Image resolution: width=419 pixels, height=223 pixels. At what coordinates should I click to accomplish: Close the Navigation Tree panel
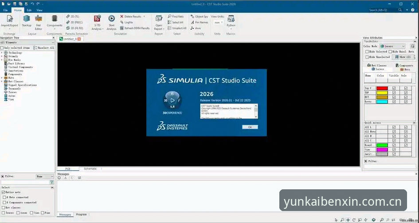point(54,38)
